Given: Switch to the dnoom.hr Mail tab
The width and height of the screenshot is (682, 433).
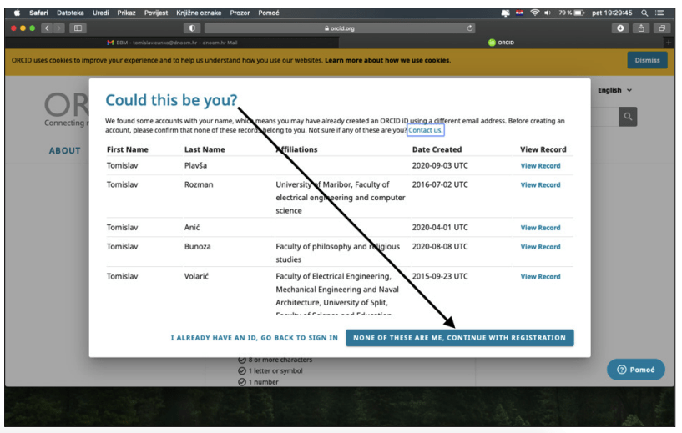Looking at the screenshot, I should (172, 43).
